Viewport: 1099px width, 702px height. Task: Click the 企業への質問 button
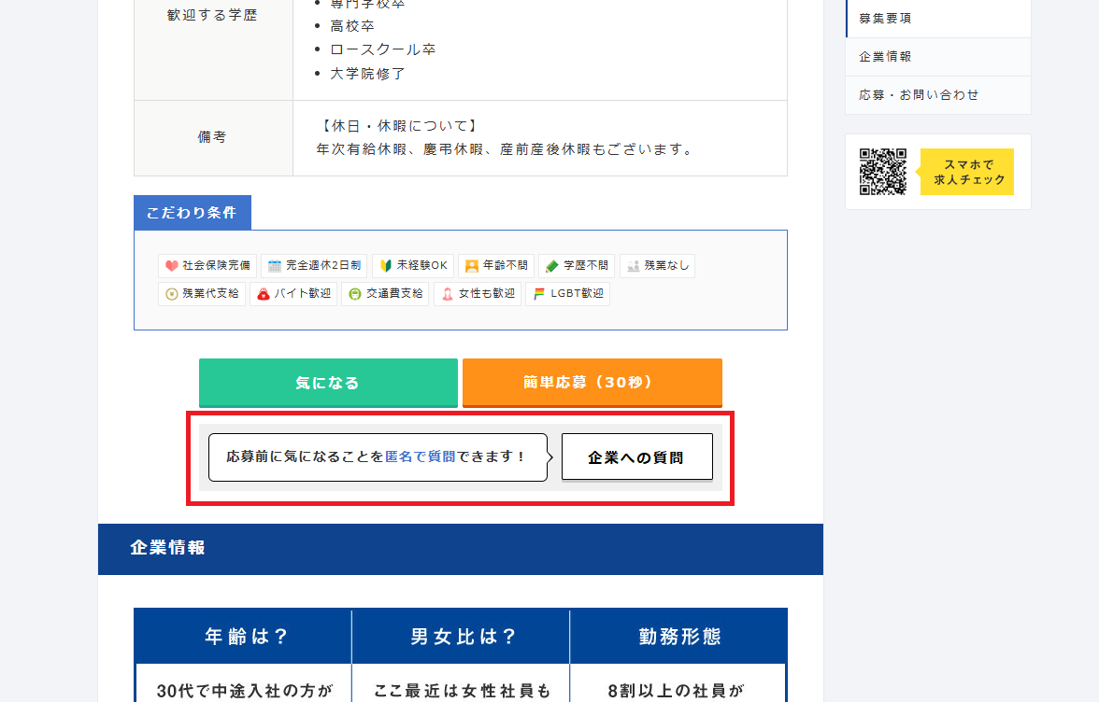tap(637, 457)
